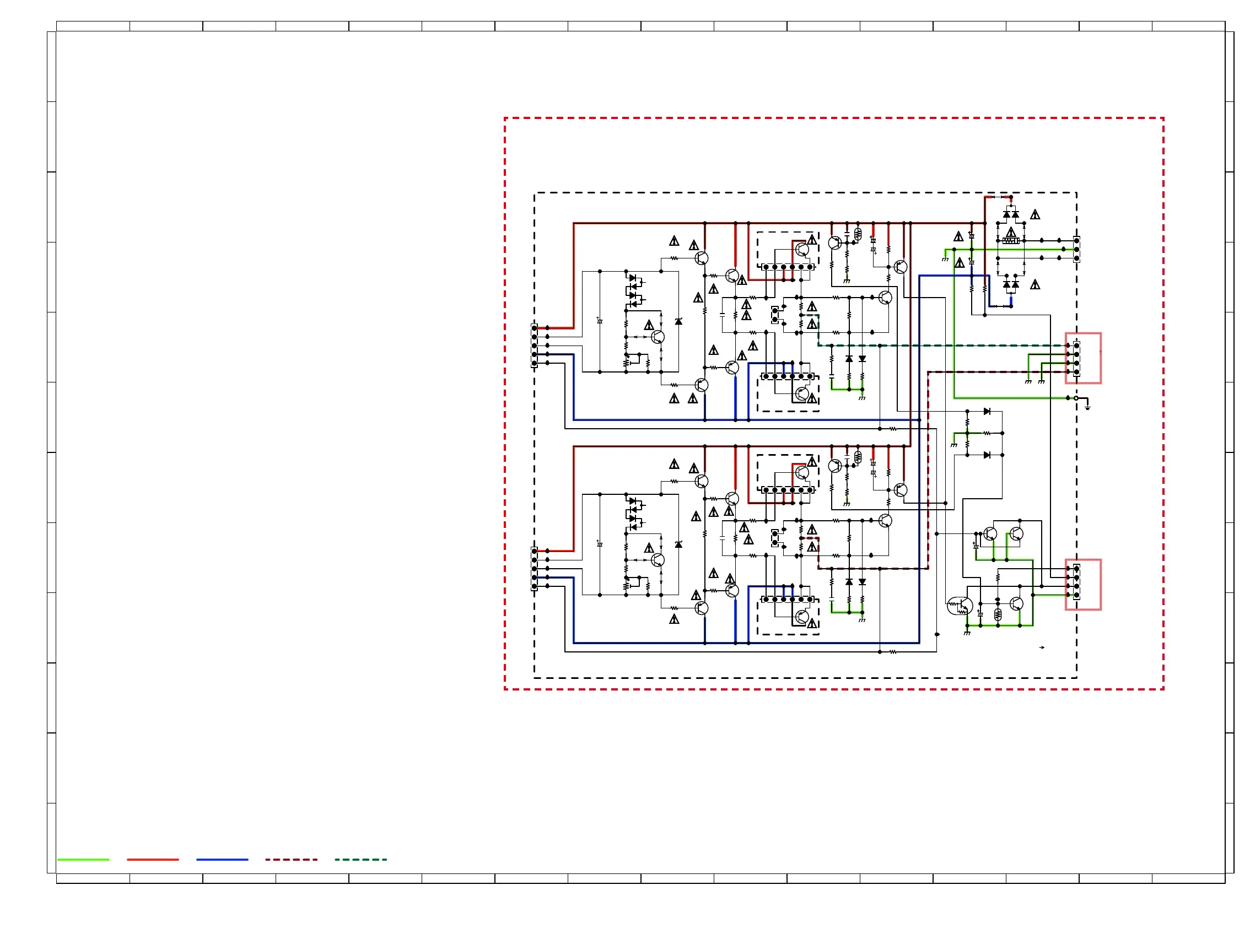This screenshot has width=1250, height=928.
Task: Click the three-pin connector at top right
Action: pyautogui.click(x=1076, y=250)
